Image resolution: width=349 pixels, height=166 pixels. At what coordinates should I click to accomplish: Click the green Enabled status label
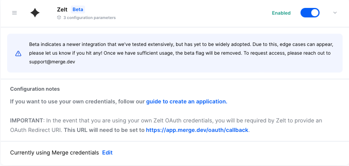click(281, 13)
